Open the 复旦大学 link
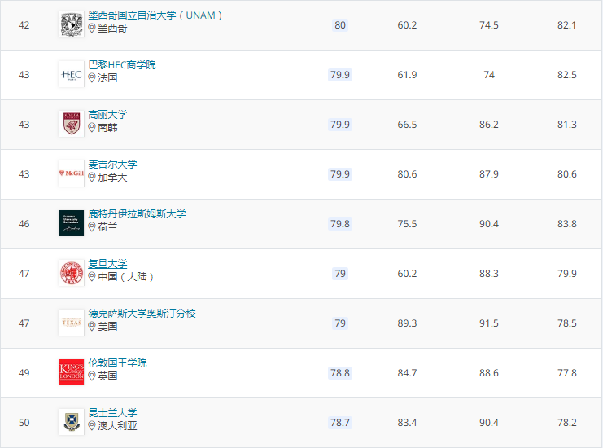This screenshot has height=448, width=603. 107,264
